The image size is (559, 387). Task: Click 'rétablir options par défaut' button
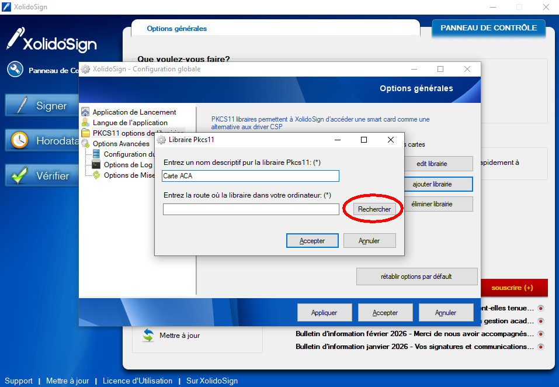(416, 277)
